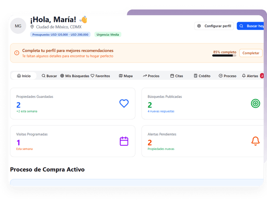
Task: Click the gear icon in Configurar perfil
Action: (x=199, y=26)
